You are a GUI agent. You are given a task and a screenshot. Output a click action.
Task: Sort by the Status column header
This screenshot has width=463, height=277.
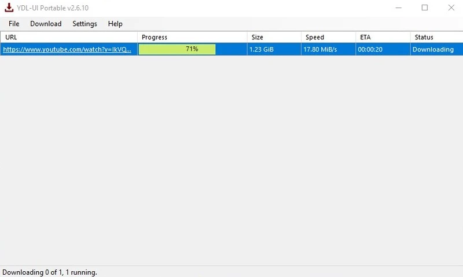coord(436,37)
